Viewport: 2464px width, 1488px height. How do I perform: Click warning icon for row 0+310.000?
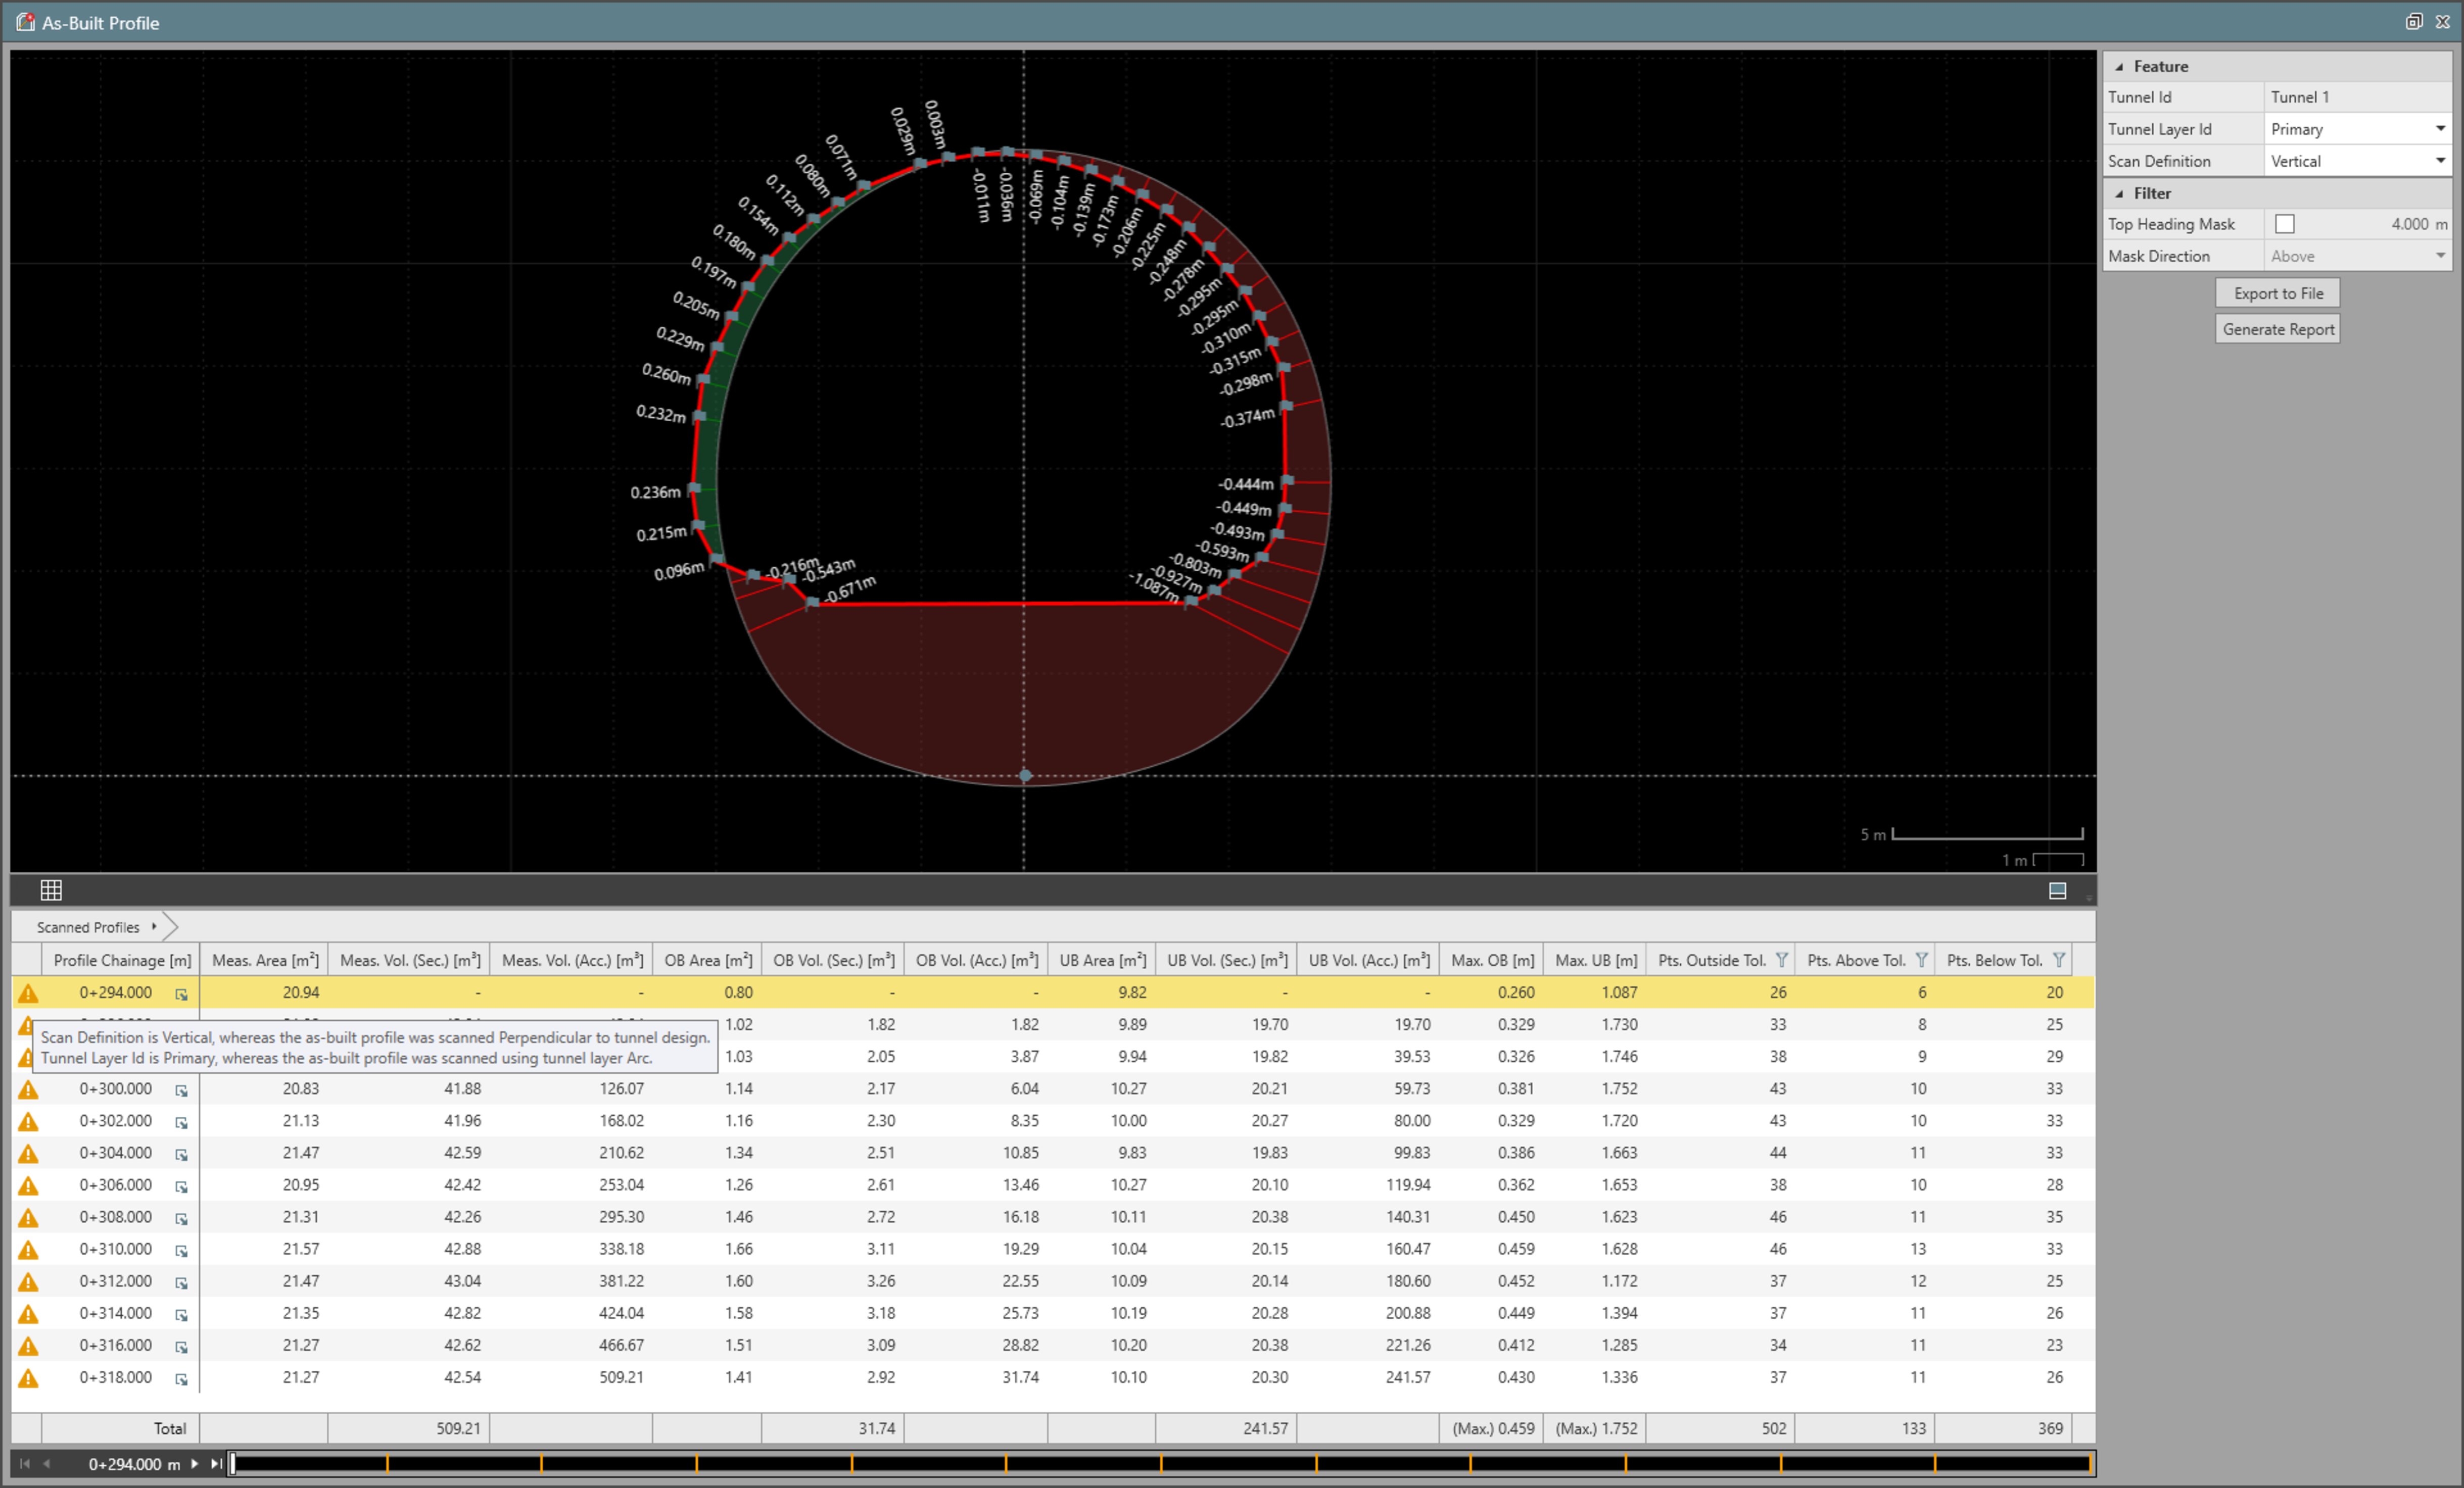pyautogui.click(x=28, y=1249)
